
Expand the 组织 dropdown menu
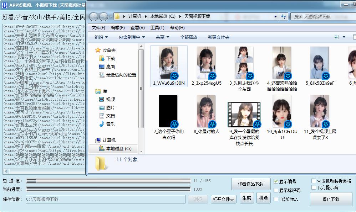[101, 37]
